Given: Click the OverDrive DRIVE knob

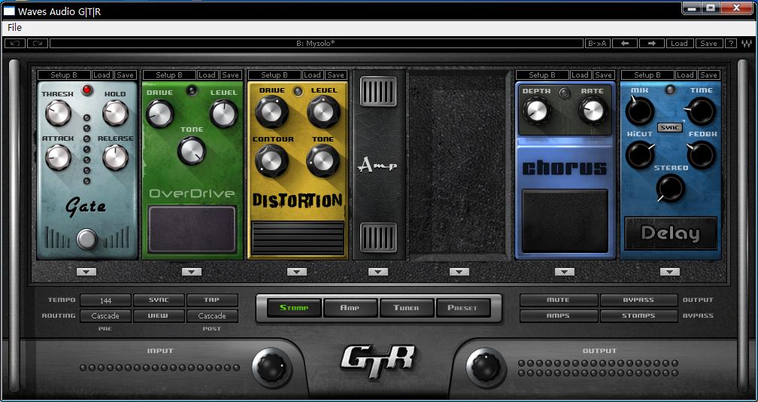Looking at the screenshot, I should click(159, 114).
